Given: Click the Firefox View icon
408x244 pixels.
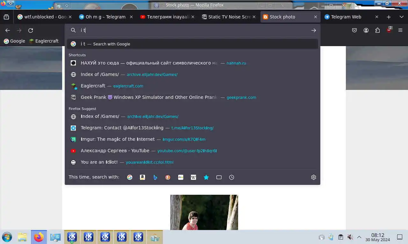Looking at the screenshot, I should coord(6,17).
